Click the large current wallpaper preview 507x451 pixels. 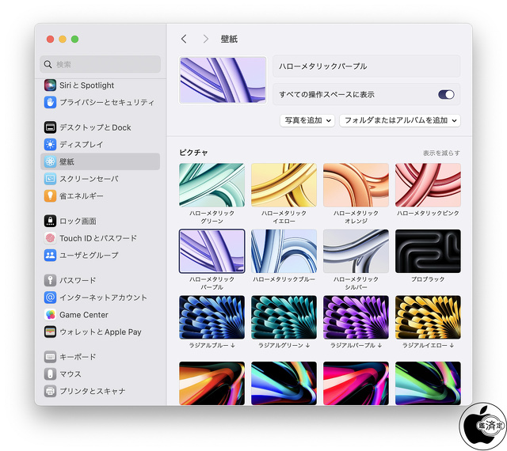[223, 80]
